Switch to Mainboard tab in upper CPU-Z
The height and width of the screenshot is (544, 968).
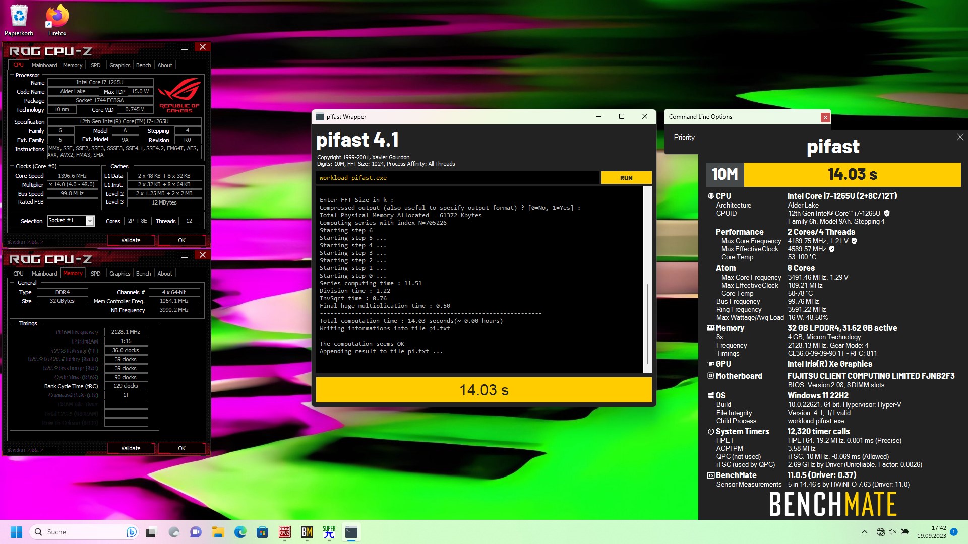[44, 65]
